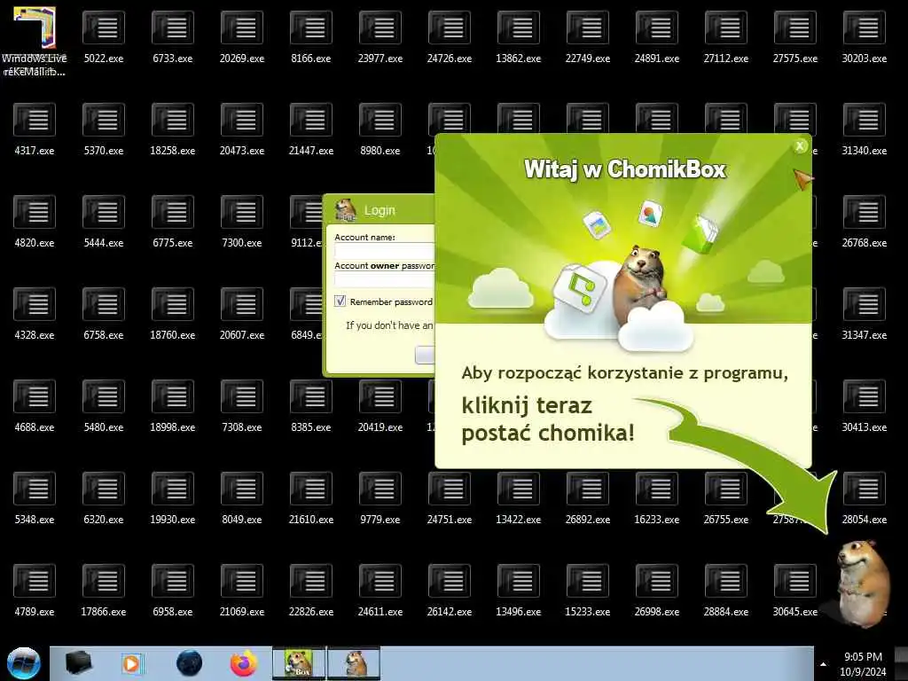Image resolution: width=908 pixels, height=681 pixels.
Task: Select the 9779.exe desktop icon
Action: click(380, 498)
